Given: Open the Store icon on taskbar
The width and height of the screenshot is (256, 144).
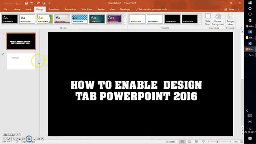Looking at the screenshot, I should tap(250, 20).
